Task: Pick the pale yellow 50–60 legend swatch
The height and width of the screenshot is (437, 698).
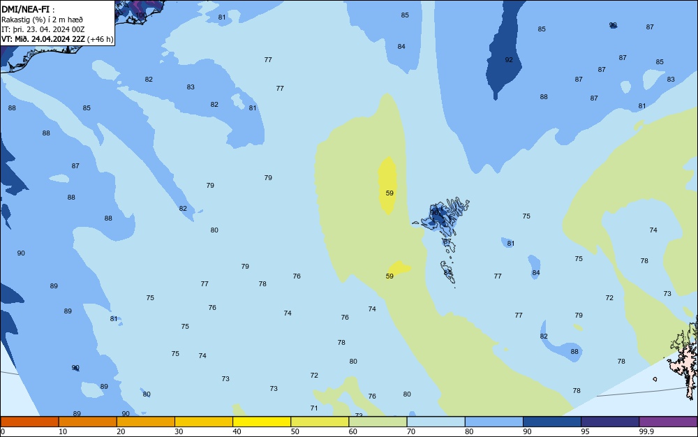Action: (320, 422)
